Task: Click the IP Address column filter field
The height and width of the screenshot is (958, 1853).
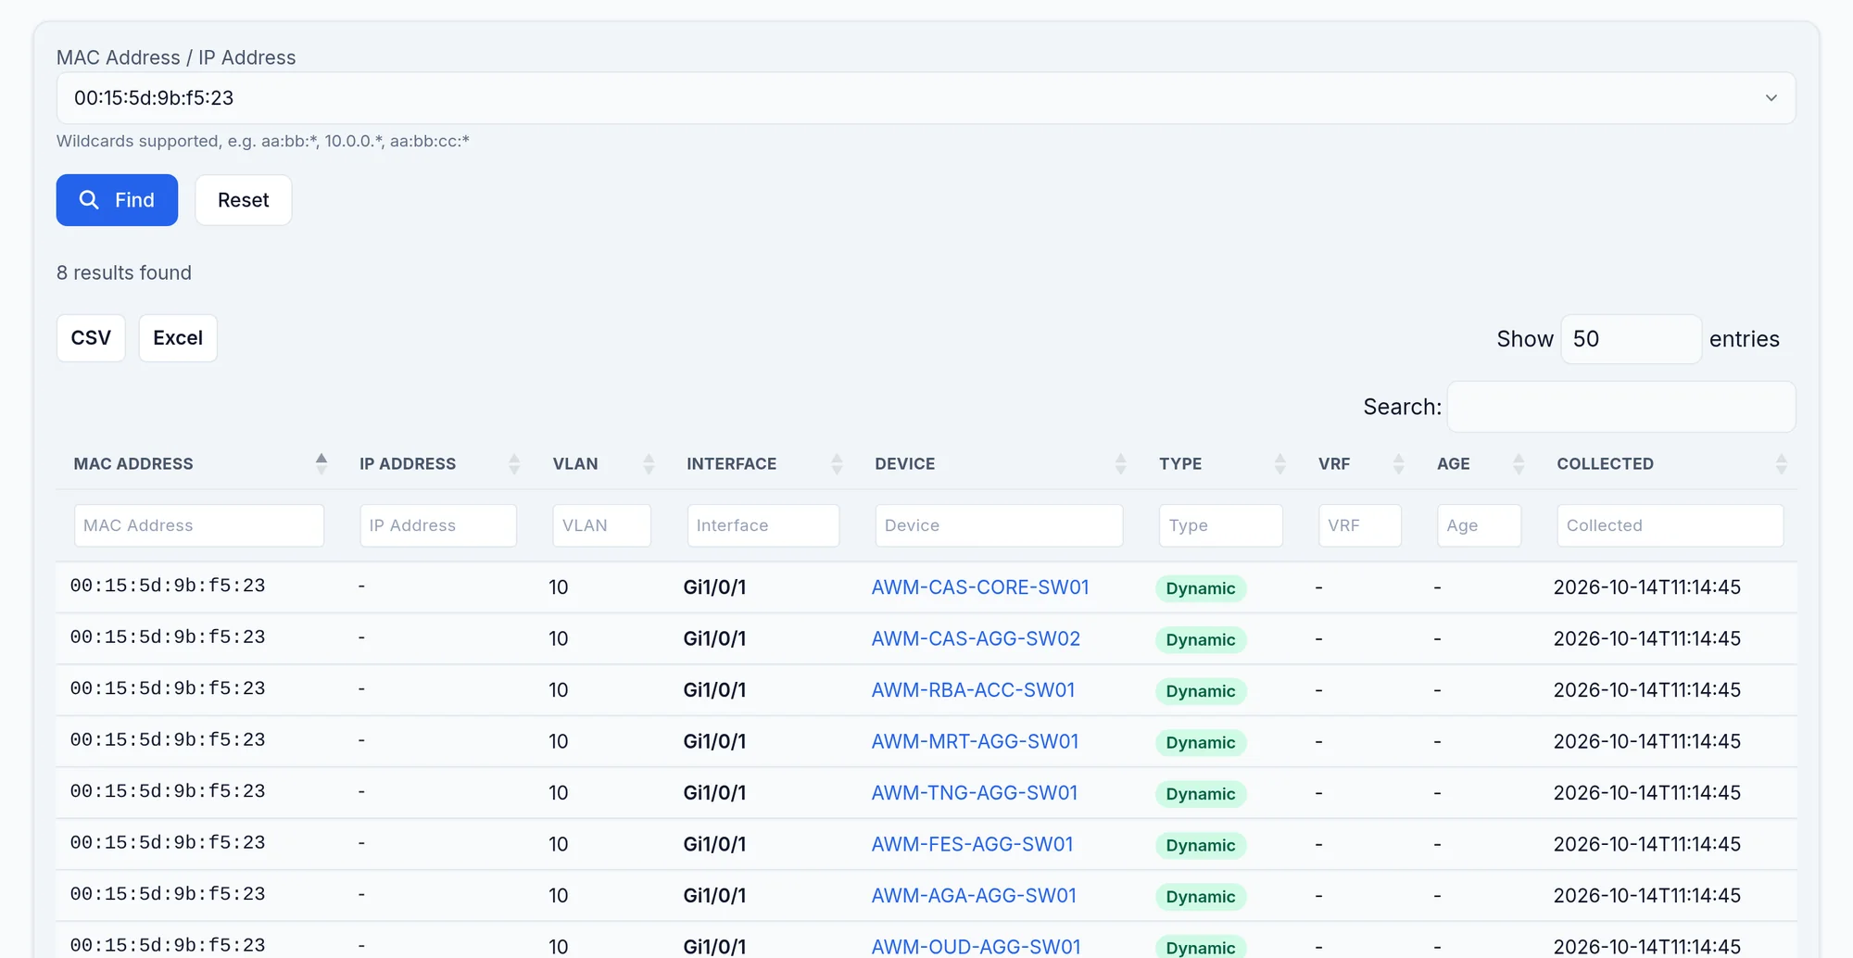Action: [x=438, y=525]
